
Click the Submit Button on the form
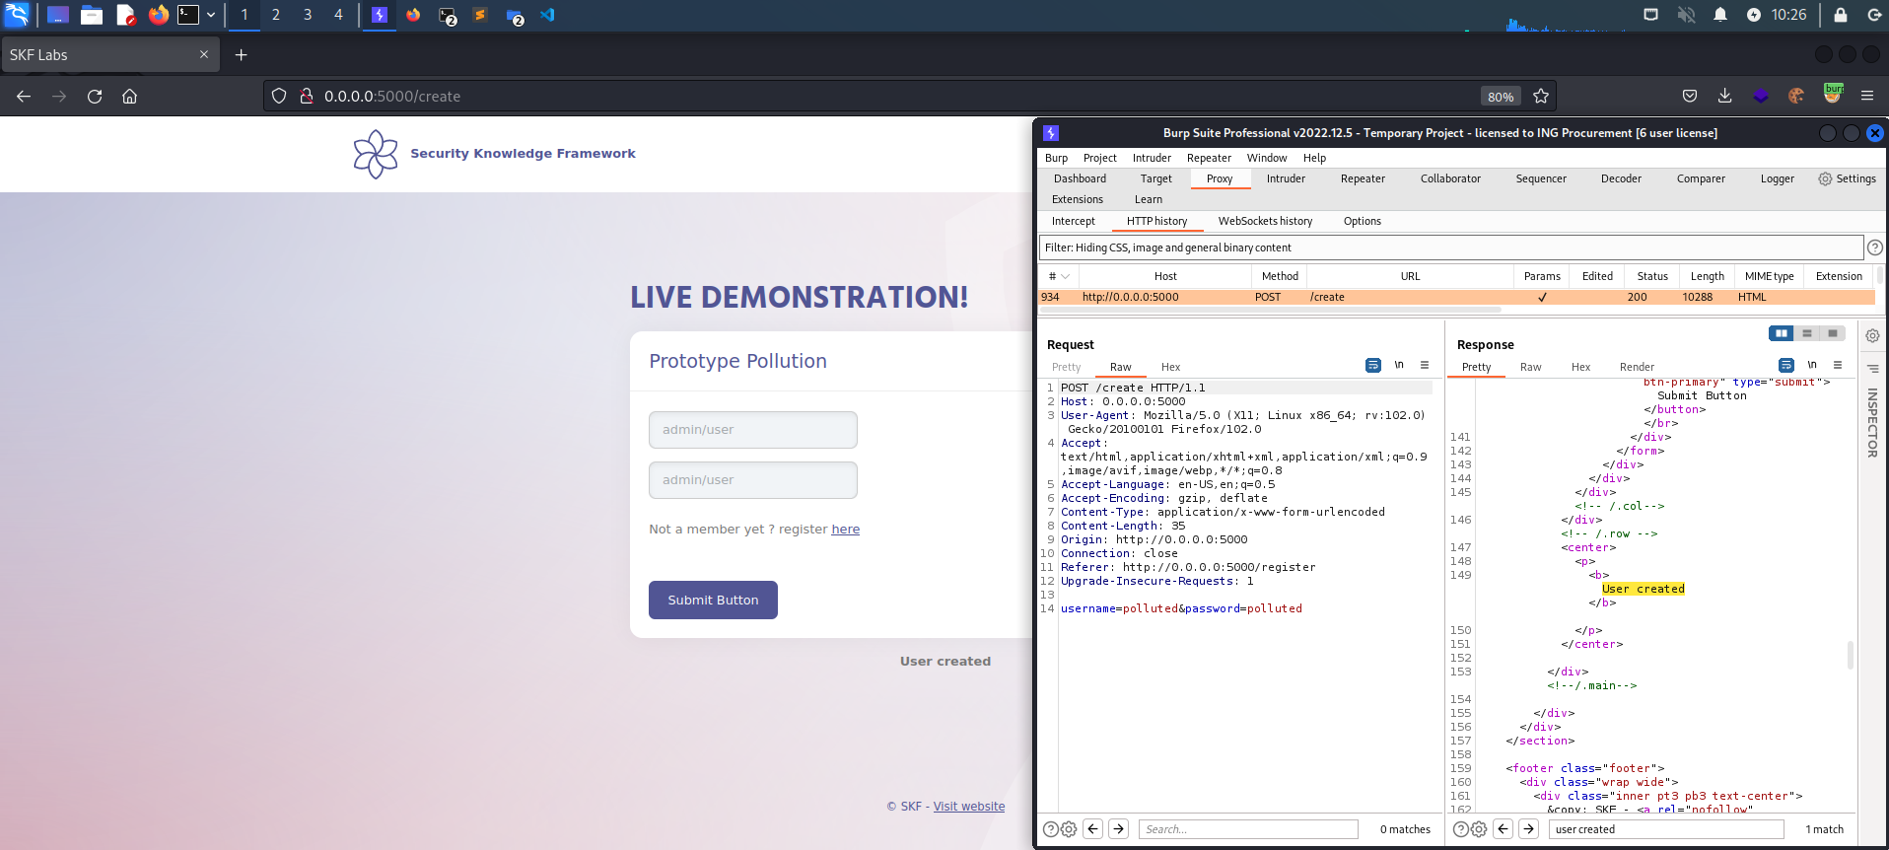[713, 600]
